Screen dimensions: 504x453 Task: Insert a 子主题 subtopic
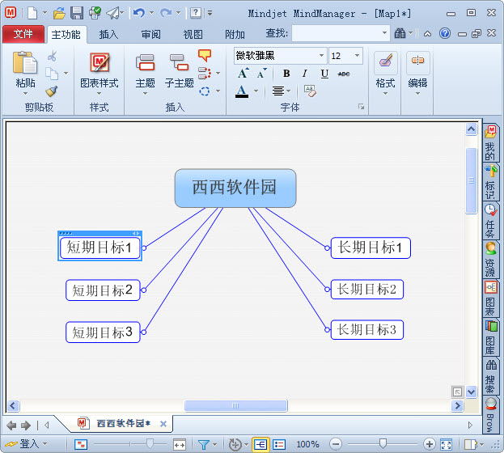179,71
